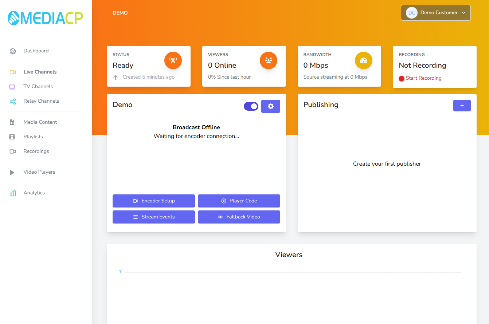489x324 pixels.
Task: Open Analytics via the chart icon
Action: (13, 193)
